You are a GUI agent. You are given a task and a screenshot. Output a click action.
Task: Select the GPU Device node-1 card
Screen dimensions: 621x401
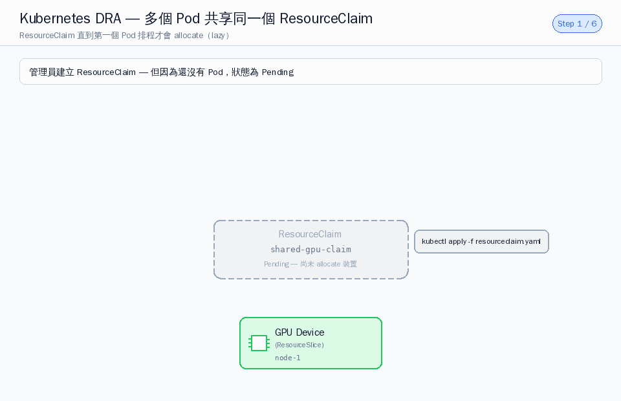pyautogui.click(x=311, y=343)
